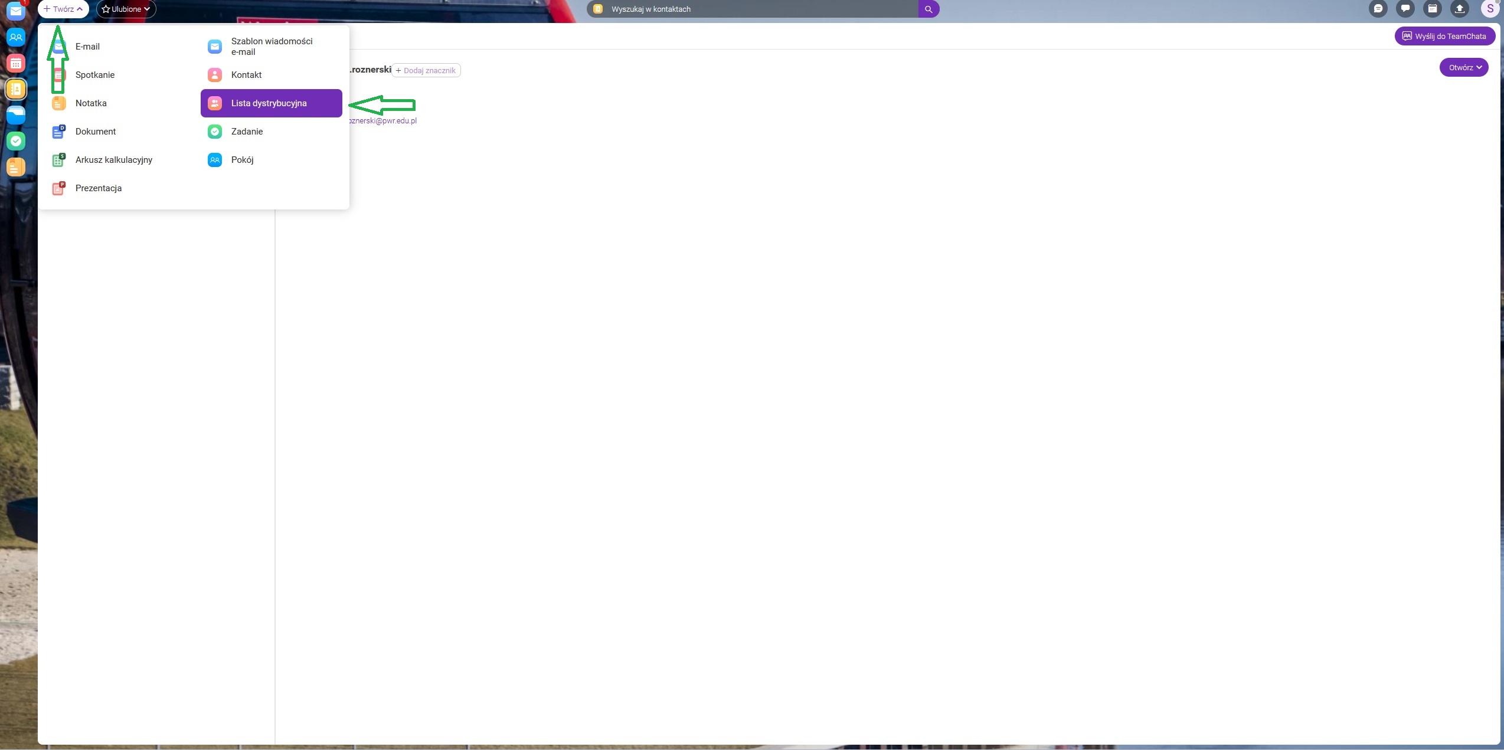Screen dimensions: 1504x750
Task: Open the upload icon in top bar
Action: click(x=1460, y=9)
